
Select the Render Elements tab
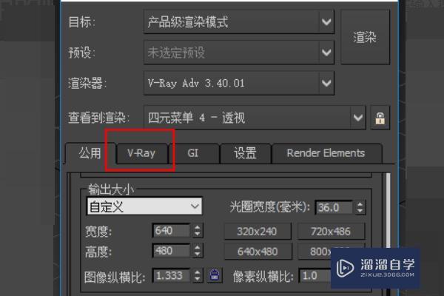point(326,153)
